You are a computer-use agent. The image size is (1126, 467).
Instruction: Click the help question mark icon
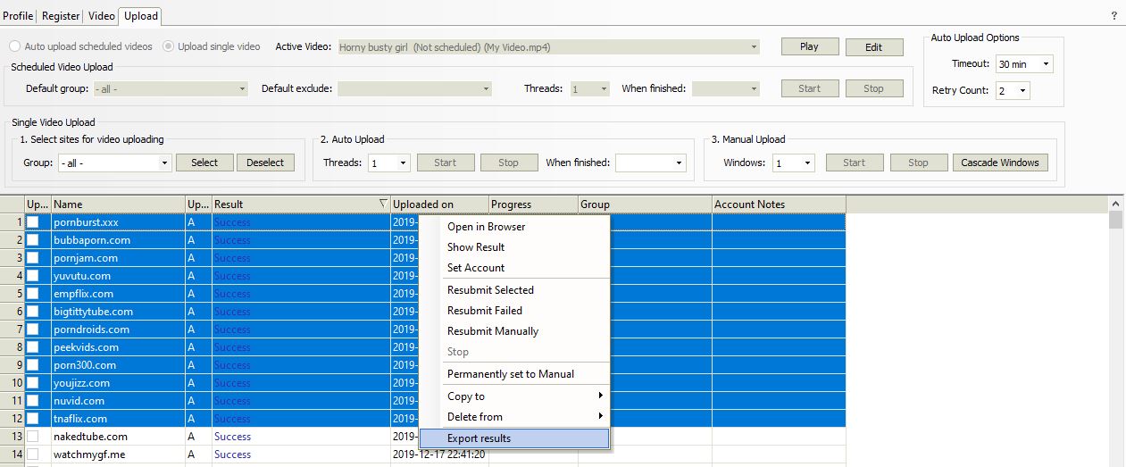pyautogui.click(x=1113, y=16)
